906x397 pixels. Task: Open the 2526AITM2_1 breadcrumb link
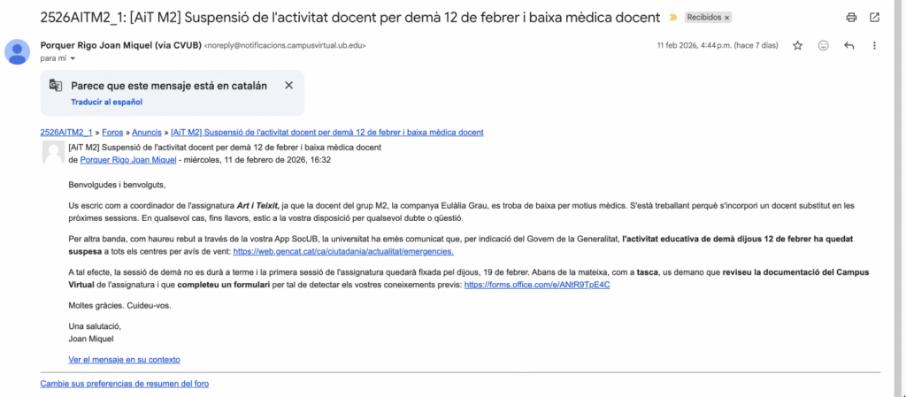click(x=66, y=133)
